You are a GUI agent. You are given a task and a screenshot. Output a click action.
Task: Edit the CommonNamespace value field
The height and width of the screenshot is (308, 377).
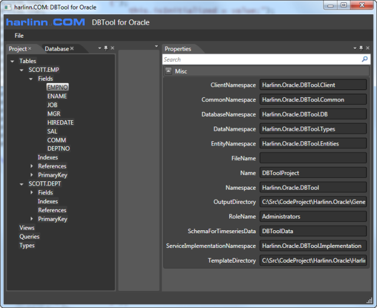pos(313,100)
